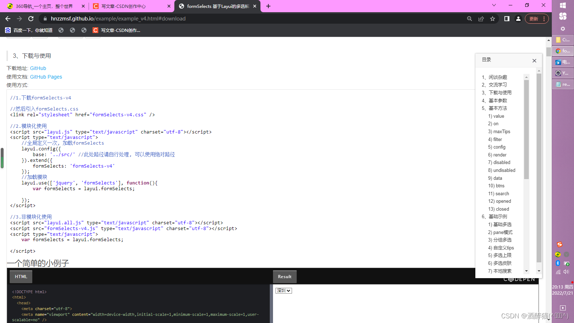Select the Result tab in the CodePen embed
Screen dimensions: 574x323
pyautogui.click(x=284, y=277)
